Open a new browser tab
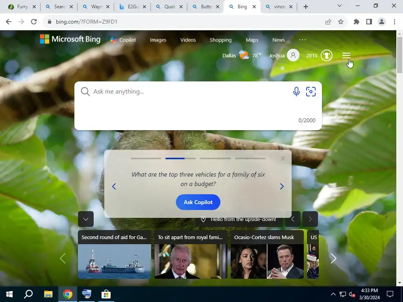 305,7
